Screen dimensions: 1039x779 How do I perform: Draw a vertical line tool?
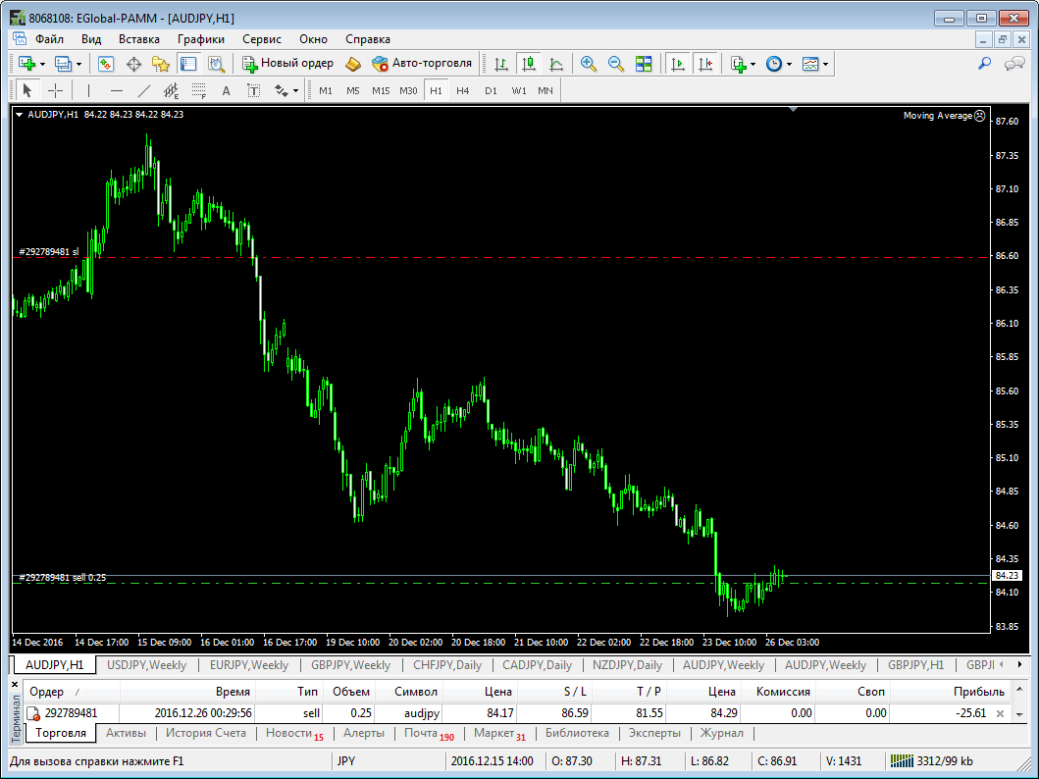tap(88, 90)
